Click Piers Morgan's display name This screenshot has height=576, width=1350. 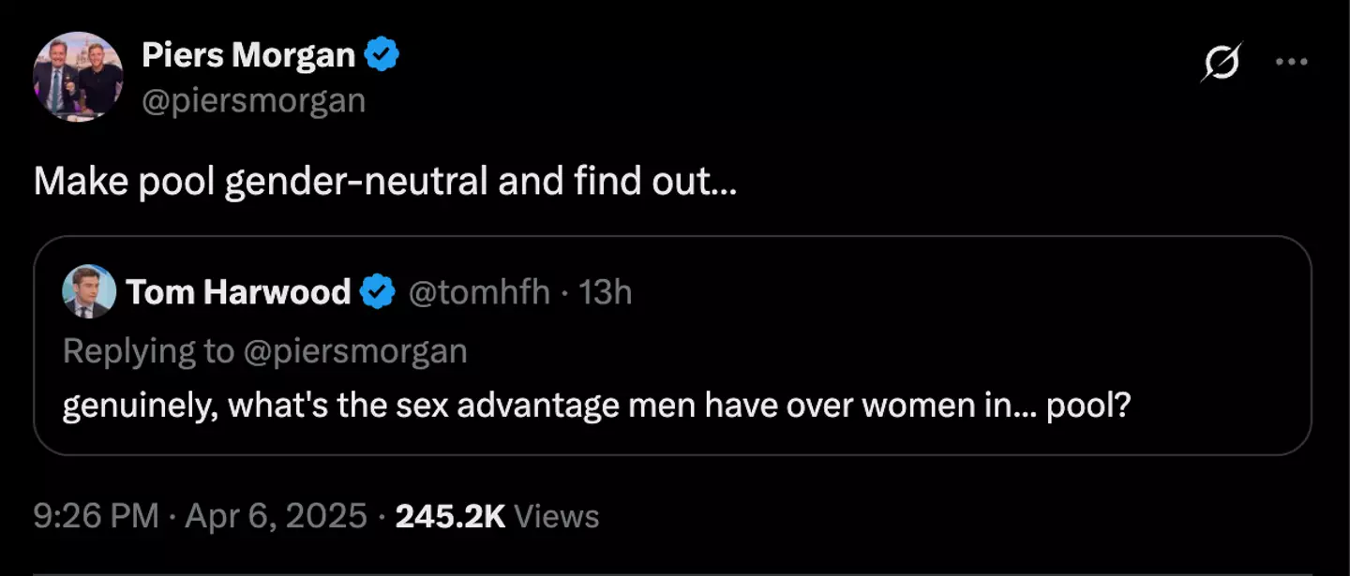pyautogui.click(x=248, y=53)
